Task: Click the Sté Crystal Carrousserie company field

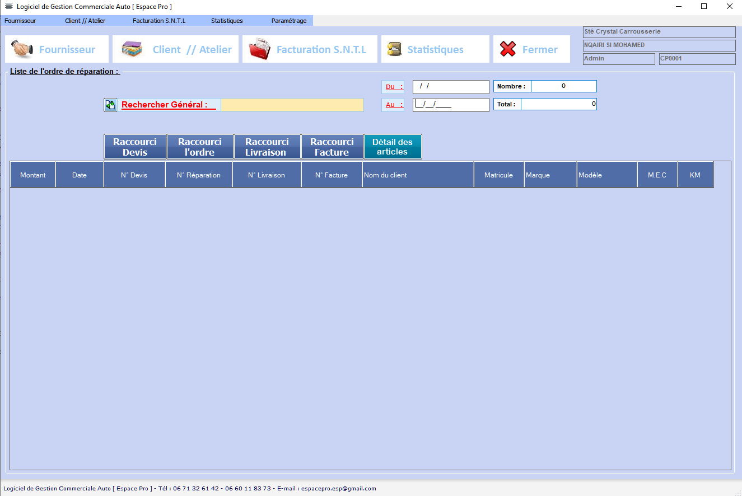Action: tap(659, 32)
